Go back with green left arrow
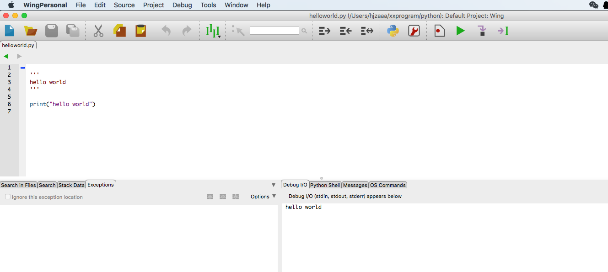The height and width of the screenshot is (272, 608). [6, 56]
